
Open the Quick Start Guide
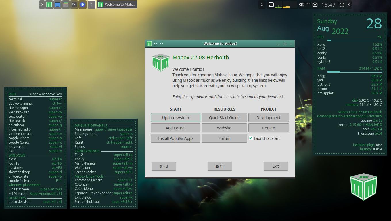(224, 118)
